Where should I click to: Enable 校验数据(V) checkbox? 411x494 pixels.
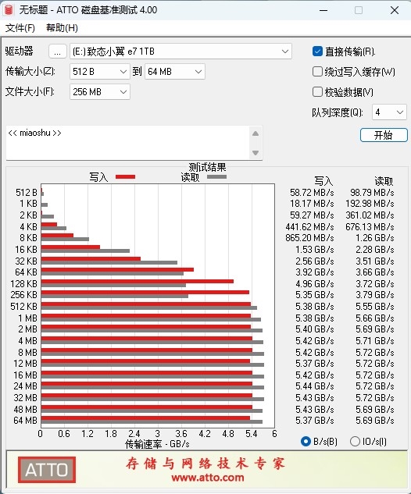317,92
